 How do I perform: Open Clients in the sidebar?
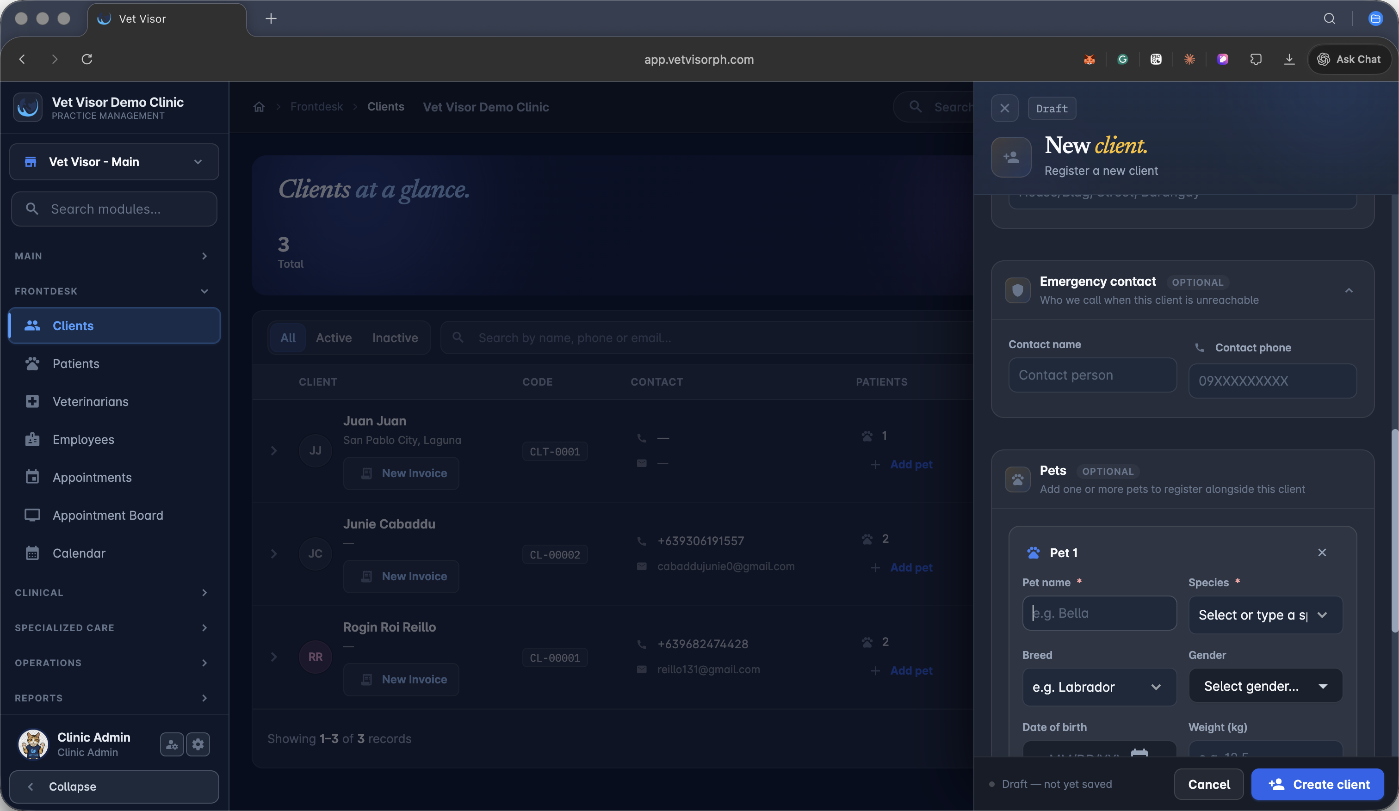(x=114, y=326)
